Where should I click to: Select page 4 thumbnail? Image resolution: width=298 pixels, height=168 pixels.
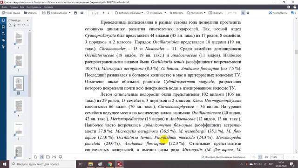(19, 106)
